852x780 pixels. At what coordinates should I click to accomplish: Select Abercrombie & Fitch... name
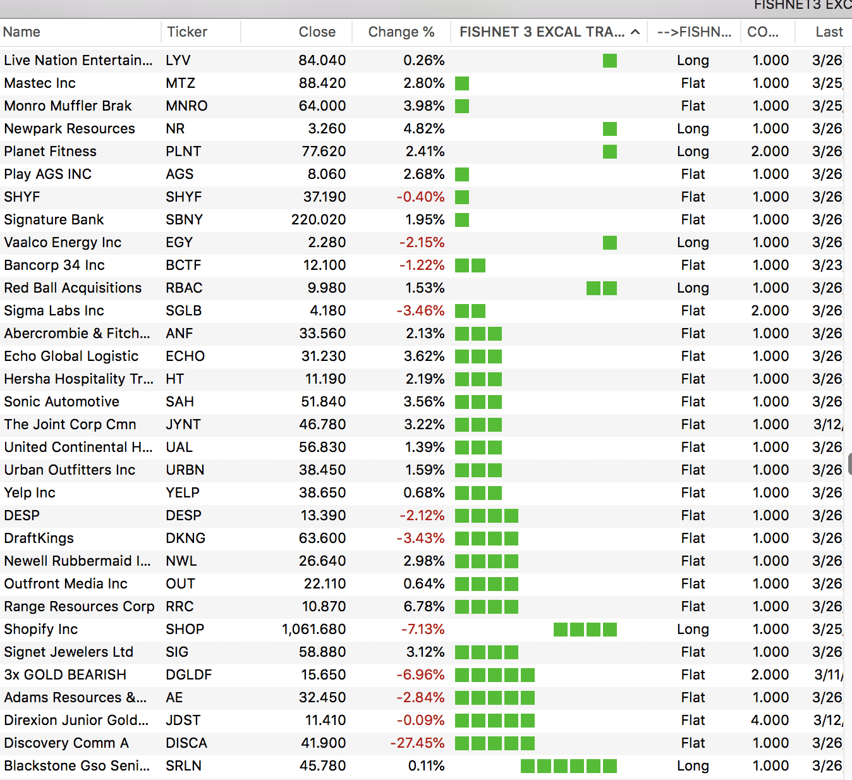coord(77,334)
